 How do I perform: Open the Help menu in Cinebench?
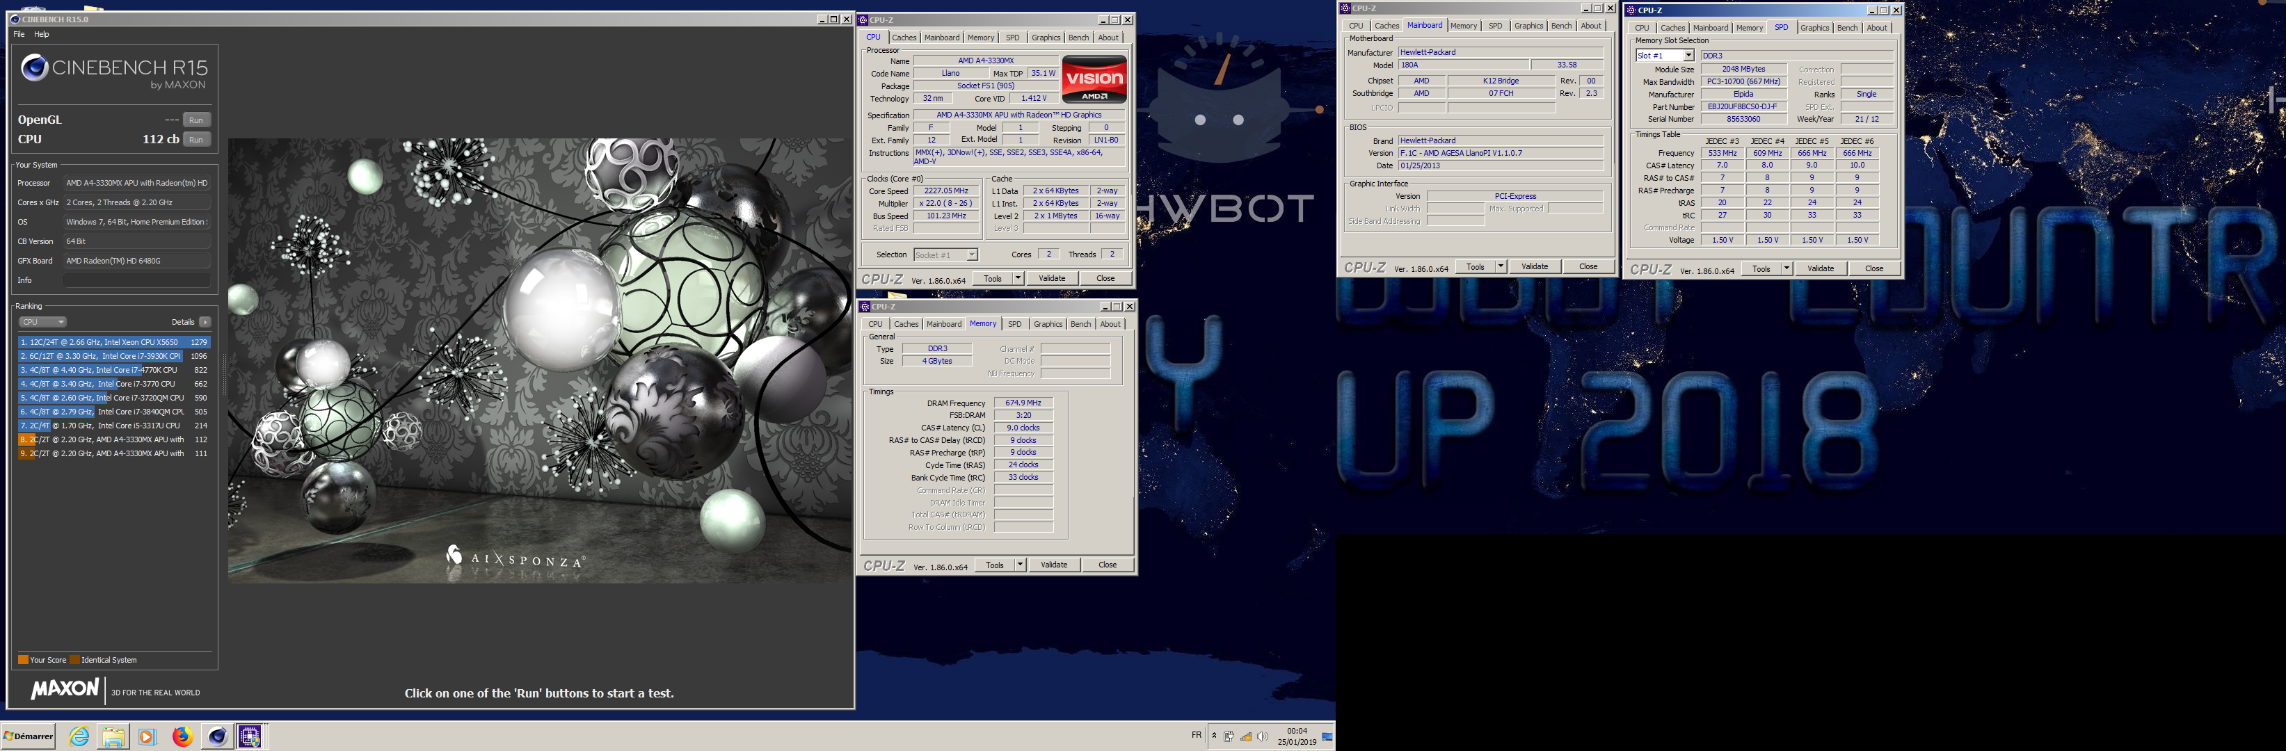point(41,35)
